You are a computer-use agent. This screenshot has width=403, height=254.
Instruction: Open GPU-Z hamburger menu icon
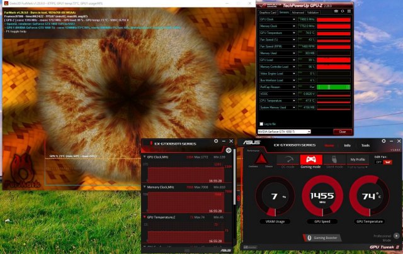(x=349, y=11)
